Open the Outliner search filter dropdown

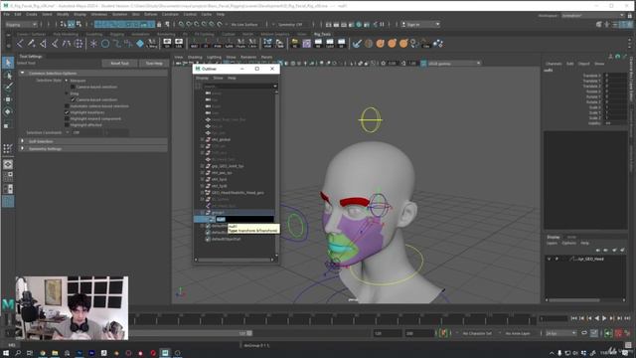click(275, 87)
